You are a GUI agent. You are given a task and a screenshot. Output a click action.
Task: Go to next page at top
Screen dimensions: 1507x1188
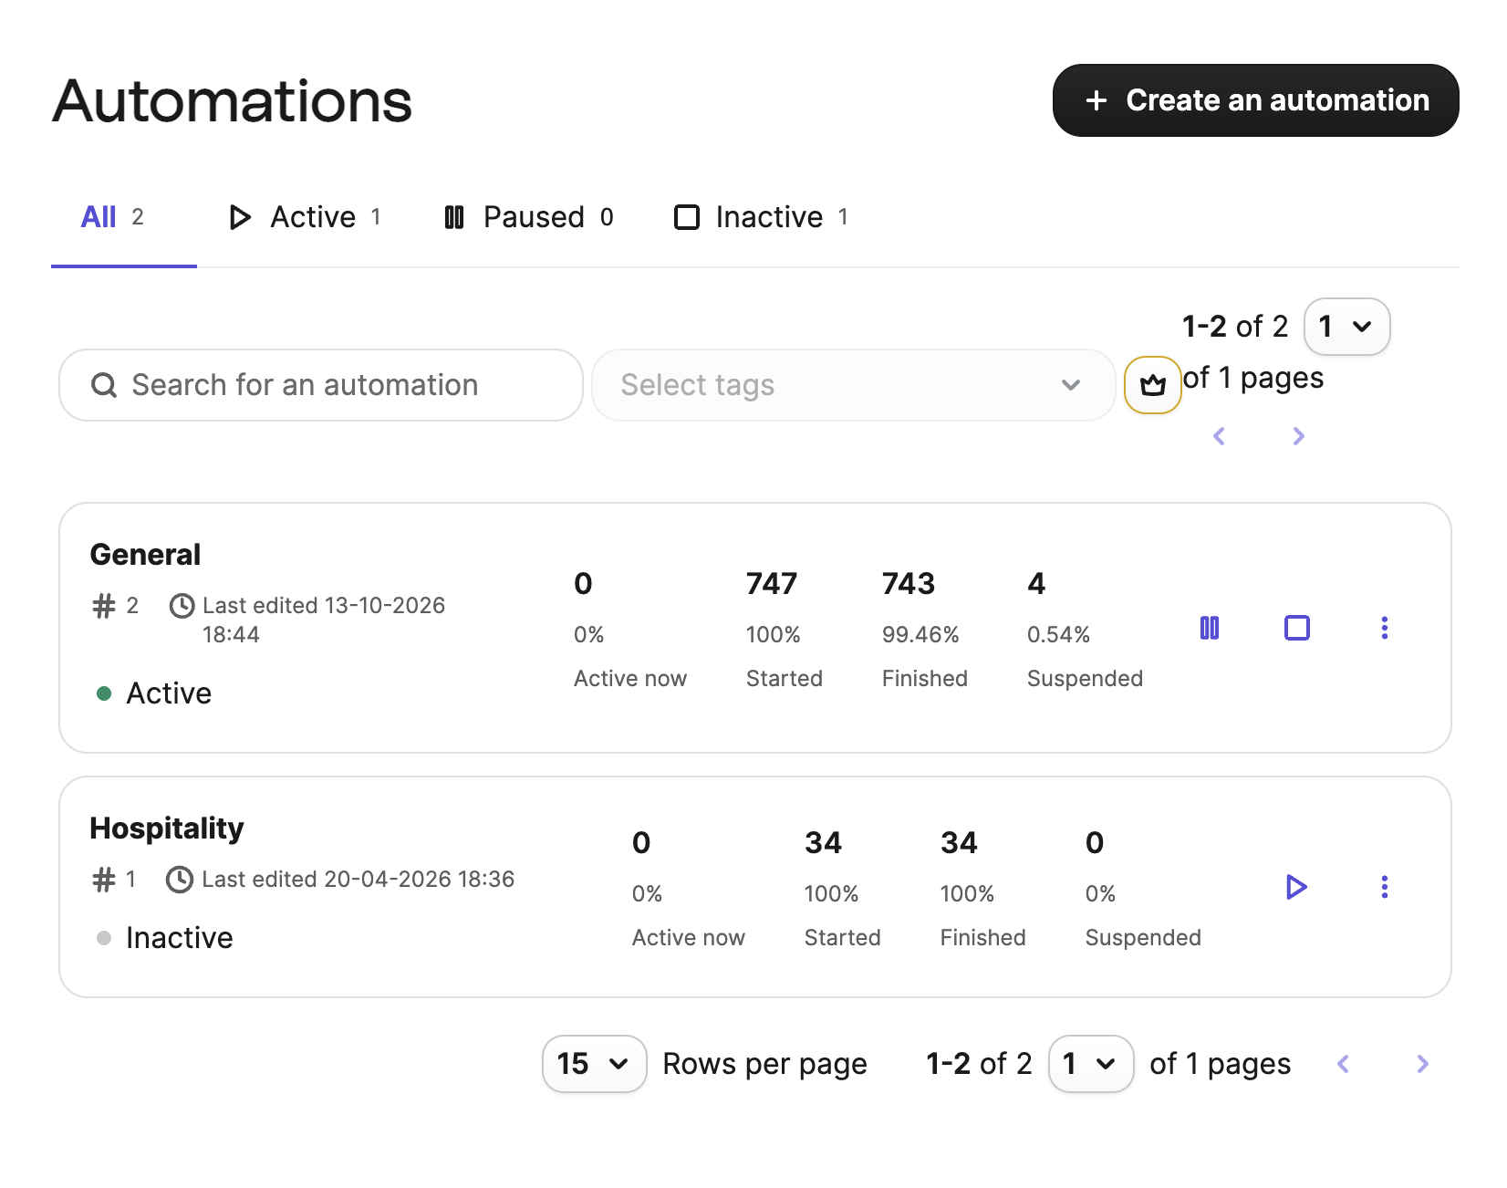[1299, 436]
